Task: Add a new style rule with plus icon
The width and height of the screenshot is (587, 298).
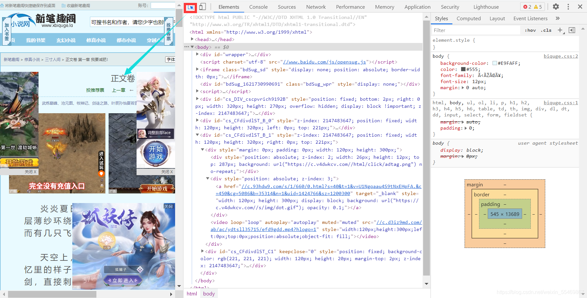Action: coord(560,30)
